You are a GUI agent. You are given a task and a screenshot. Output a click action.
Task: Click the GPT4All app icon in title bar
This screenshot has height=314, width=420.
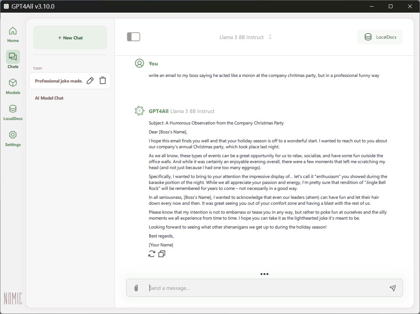(x=6, y=6)
